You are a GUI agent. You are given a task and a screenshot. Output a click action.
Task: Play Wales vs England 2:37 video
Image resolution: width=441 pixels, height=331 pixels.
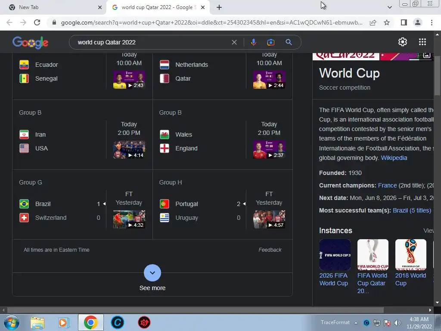(269, 150)
